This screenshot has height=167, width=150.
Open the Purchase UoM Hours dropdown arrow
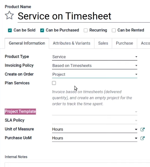136,138
